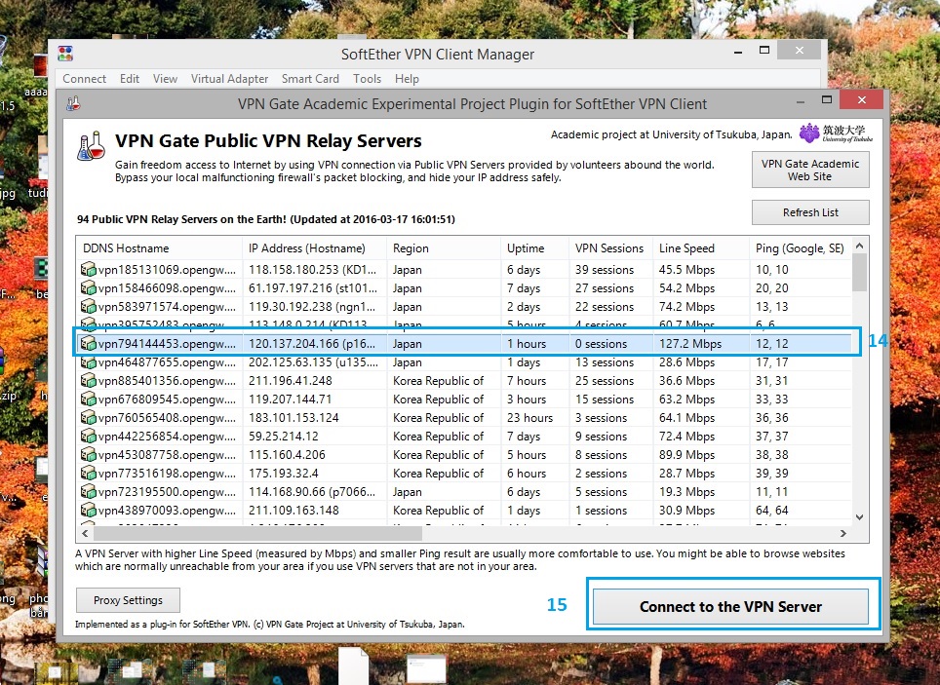Close the VPN Gate plugin window

pyautogui.click(x=861, y=99)
